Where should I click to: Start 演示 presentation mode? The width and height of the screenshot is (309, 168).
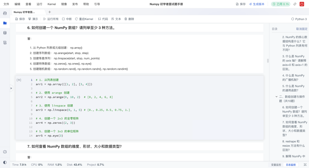click(x=33, y=19)
